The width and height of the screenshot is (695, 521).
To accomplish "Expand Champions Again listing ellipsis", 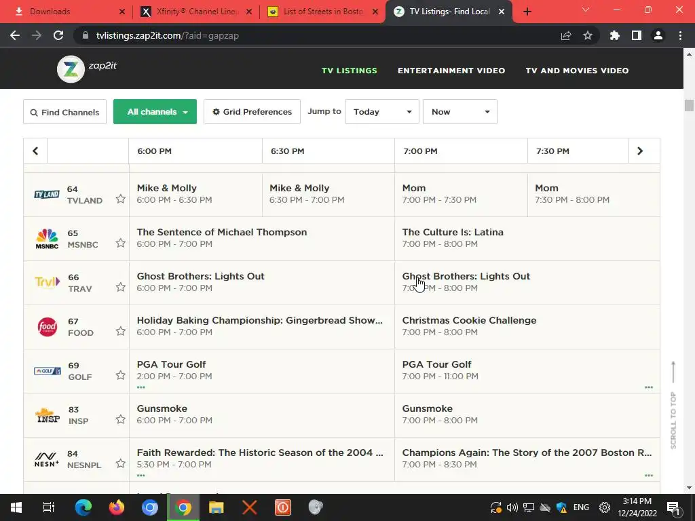I will [648, 476].
